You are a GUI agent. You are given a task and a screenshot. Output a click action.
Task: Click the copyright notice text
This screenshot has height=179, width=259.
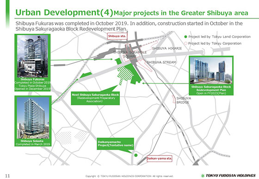point(129,176)
